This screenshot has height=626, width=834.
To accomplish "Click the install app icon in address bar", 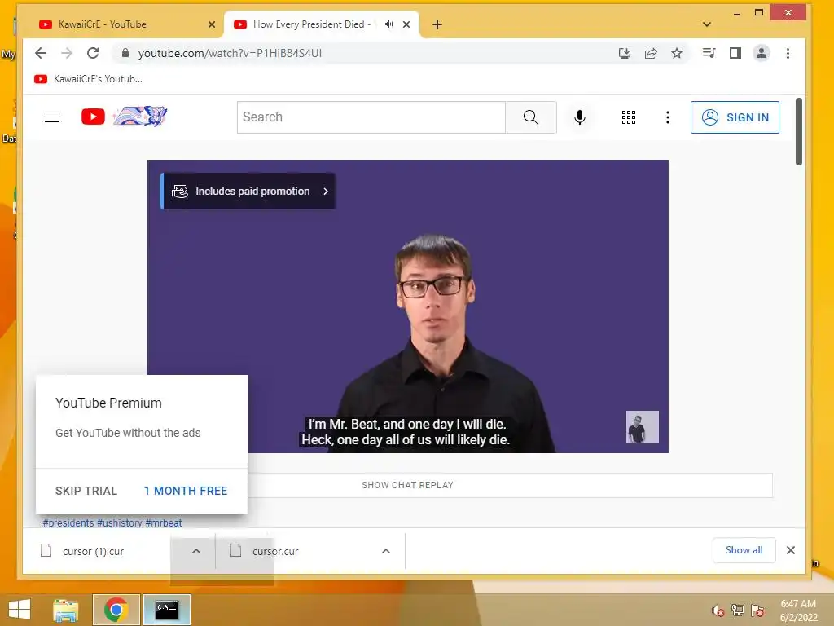I will (x=625, y=53).
